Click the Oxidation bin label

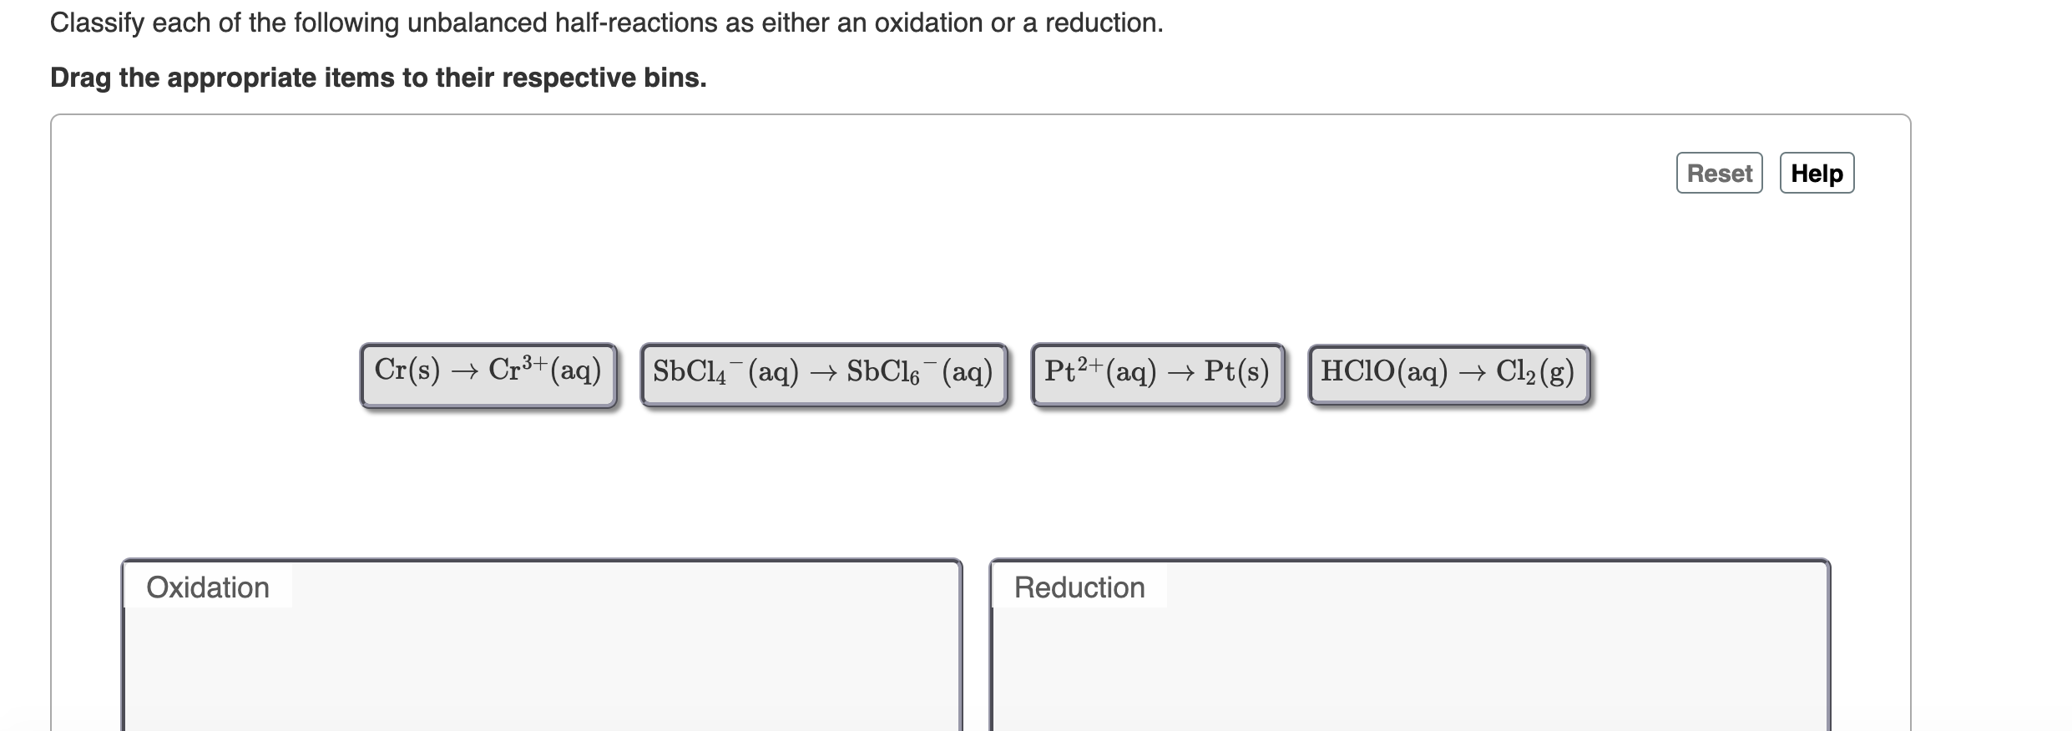pos(208,587)
